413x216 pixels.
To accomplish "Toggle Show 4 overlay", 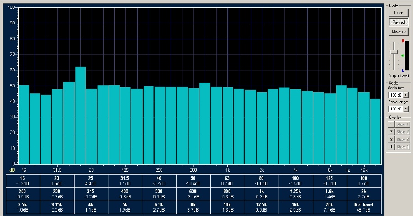I will pos(402,147).
